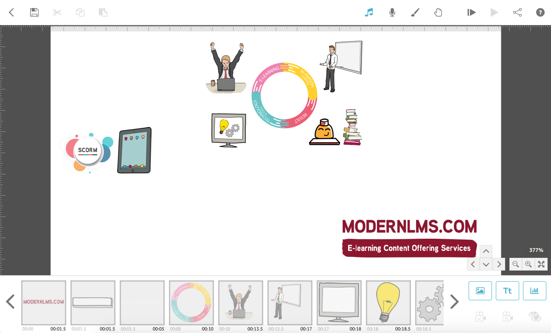Pan the canvas down with the arrow
The width and height of the screenshot is (551, 333).
pos(486,264)
